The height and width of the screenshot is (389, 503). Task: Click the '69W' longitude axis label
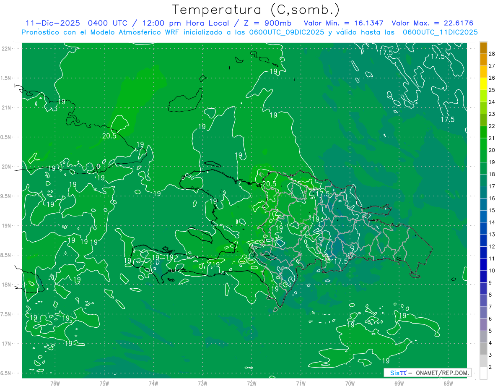tap(399, 383)
